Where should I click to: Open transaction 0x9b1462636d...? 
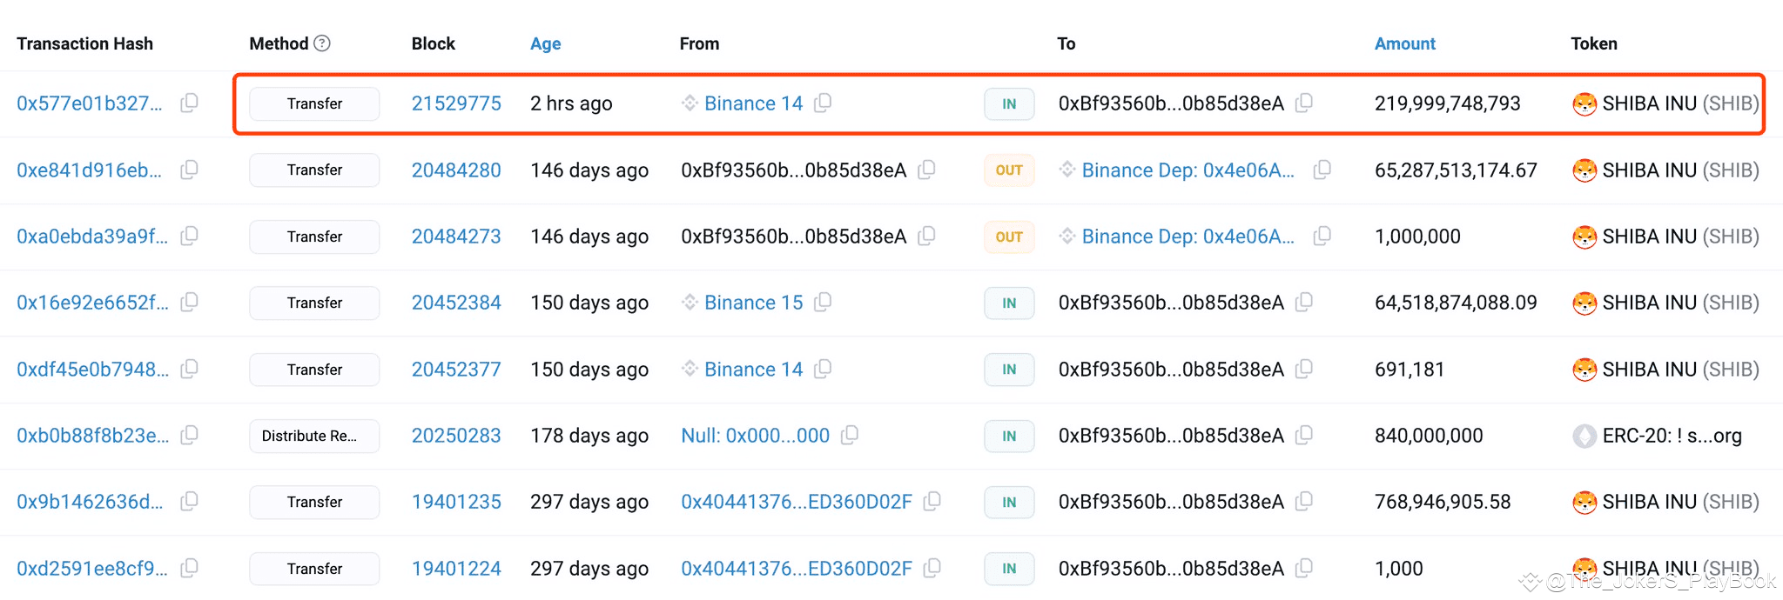click(90, 501)
